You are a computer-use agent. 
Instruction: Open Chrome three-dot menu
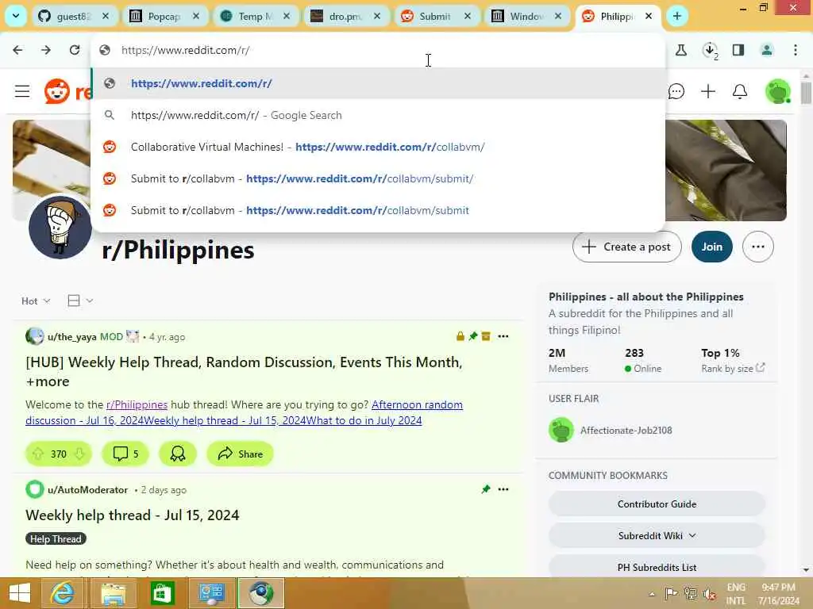pos(796,50)
